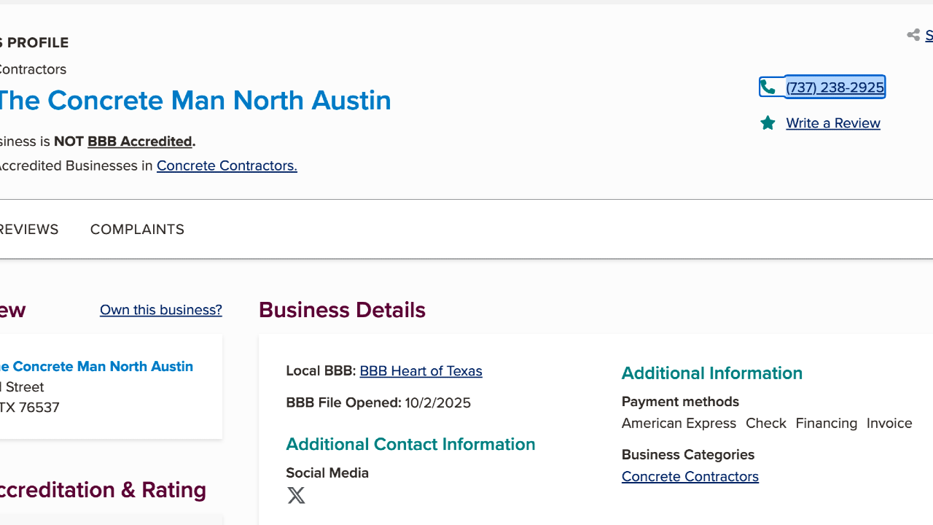The image size is (933, 525).
Task: Open BBB Heart of Texas link
Action: coord(421,370)
